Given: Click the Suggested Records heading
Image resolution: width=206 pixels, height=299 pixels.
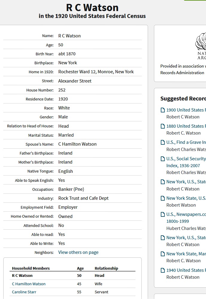Looking at the screenshot, I should pyautogui.click(x=183, y=99).
